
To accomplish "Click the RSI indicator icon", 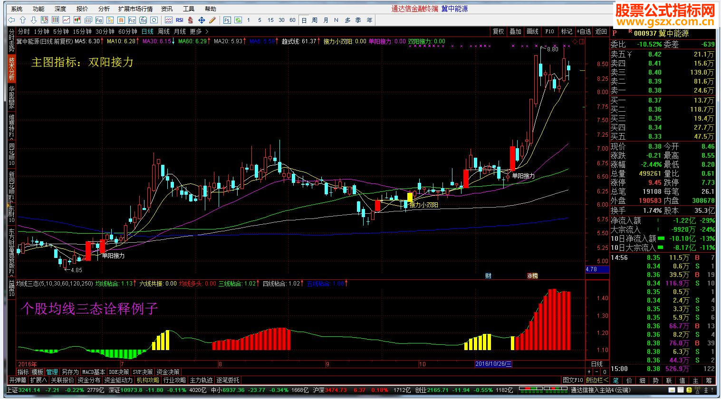I will point(180,20).
